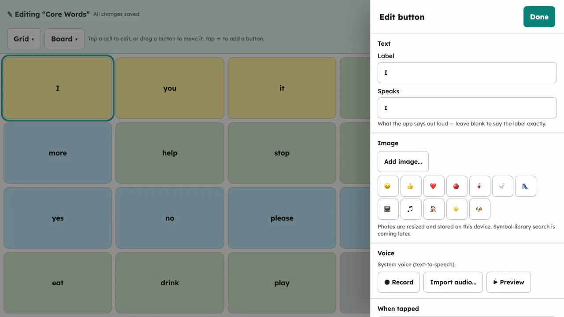Click the "When tapped" section heading

point(398,309)
